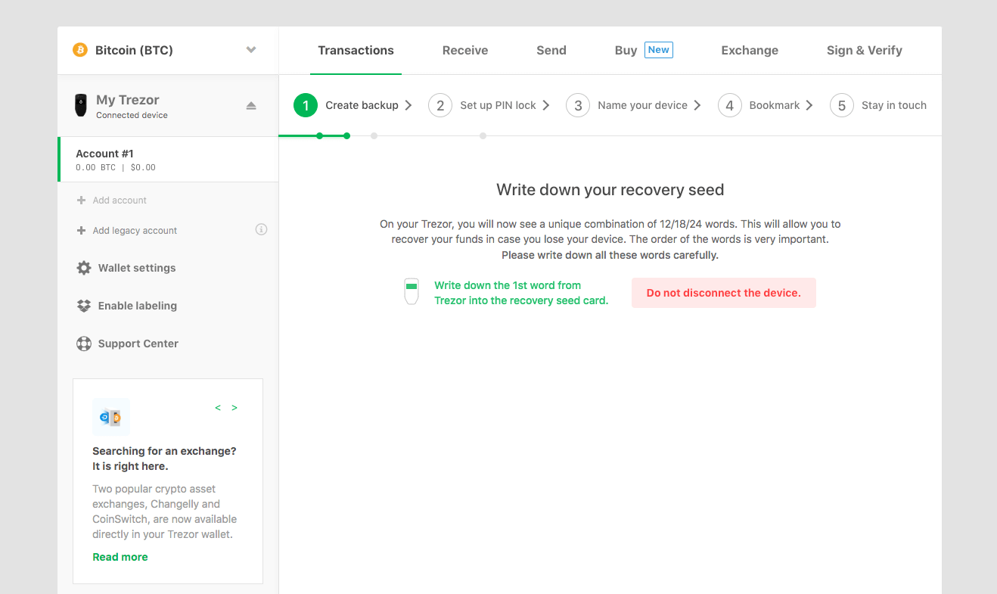Click the step 1 circle icon
Screen dimensions: 997x594
click(306, 105)
